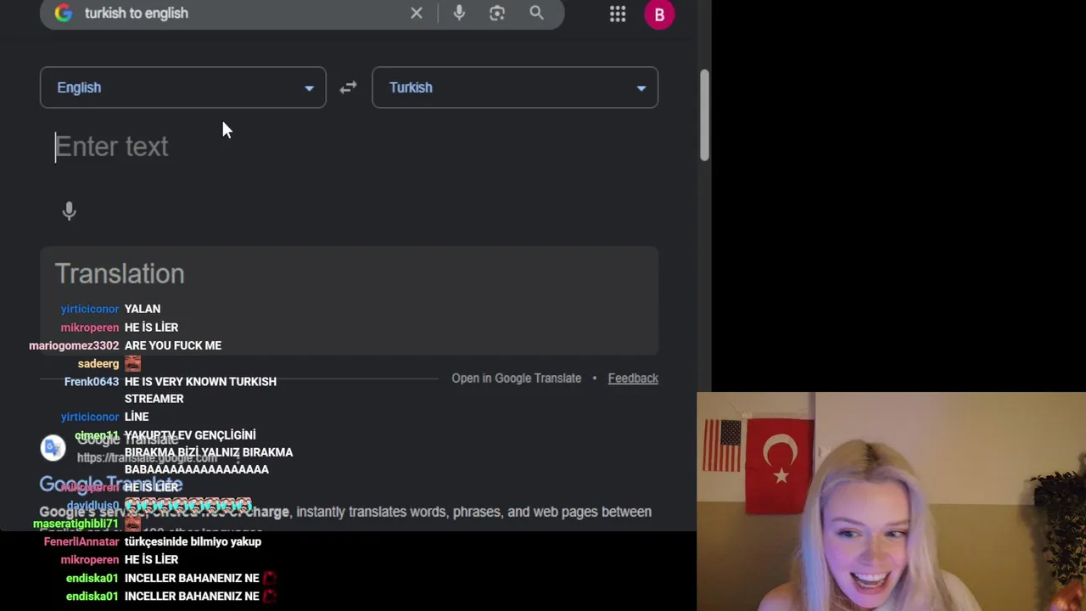
Task: Open Google Lens image search icon
Action: coord(497,13)
